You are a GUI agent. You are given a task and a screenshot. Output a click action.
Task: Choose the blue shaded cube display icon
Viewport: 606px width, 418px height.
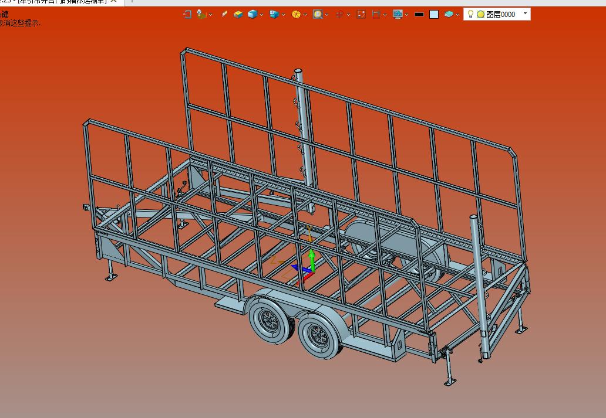253,14
